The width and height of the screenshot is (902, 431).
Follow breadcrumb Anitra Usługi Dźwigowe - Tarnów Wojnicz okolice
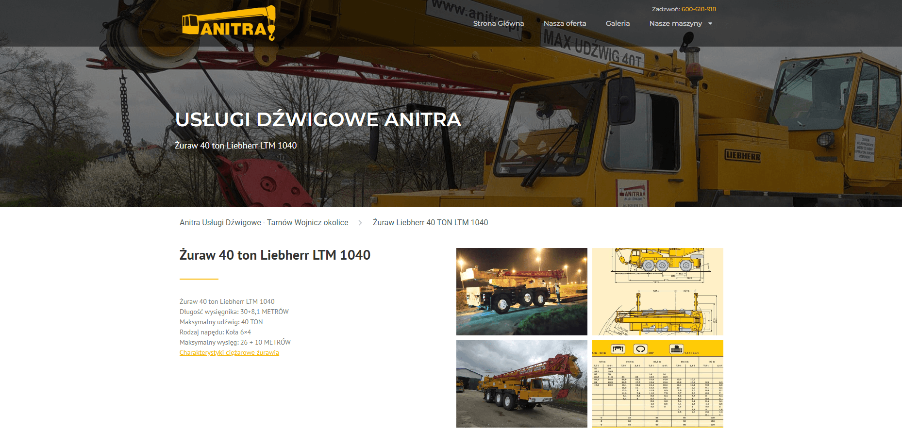pos(264,222)
